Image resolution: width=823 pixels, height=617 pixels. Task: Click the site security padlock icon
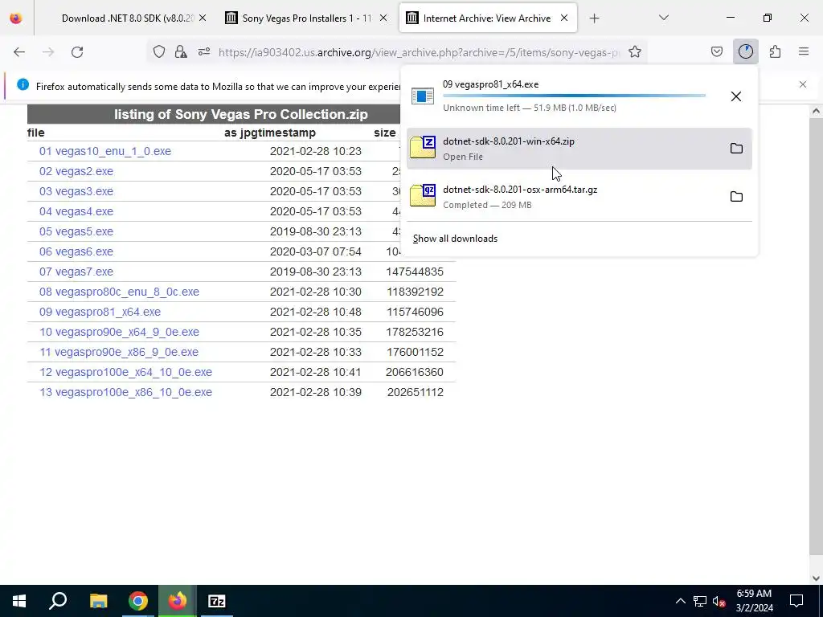(181, 51)
